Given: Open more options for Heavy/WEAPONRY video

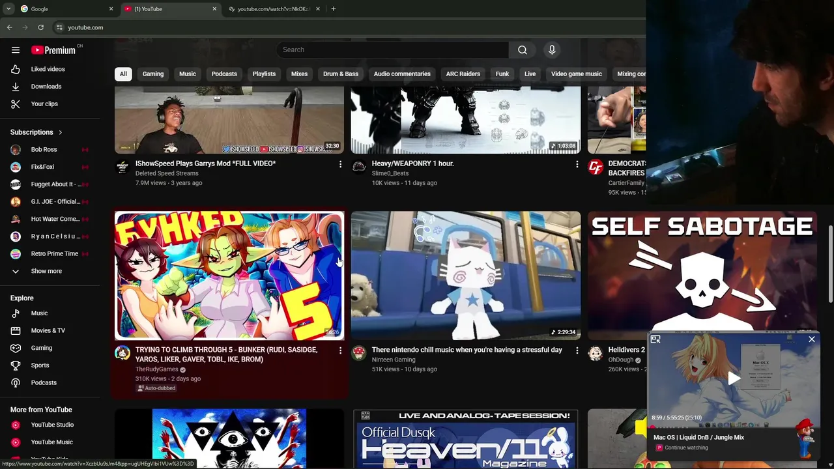Looking at the screenshot, I should pos(577,164).
